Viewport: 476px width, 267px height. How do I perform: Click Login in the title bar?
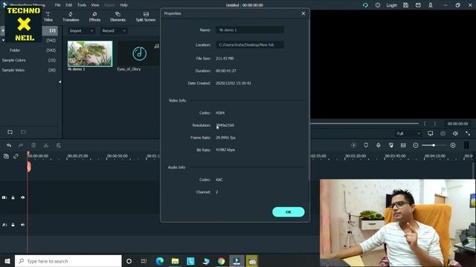[x=392, y=5]
